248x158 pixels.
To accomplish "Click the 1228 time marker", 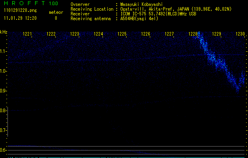I will point(193,34).
